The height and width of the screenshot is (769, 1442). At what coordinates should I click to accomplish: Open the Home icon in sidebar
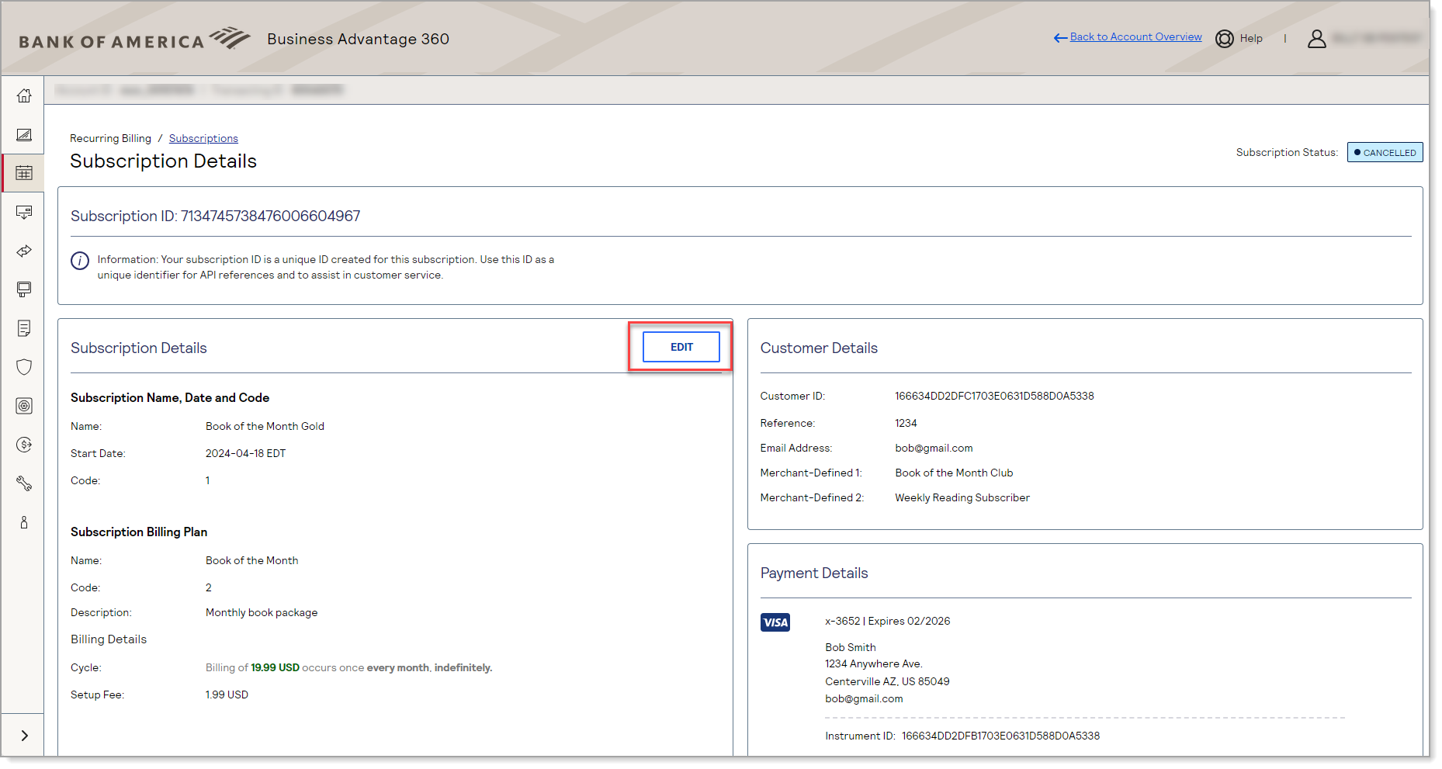[24, 95]
